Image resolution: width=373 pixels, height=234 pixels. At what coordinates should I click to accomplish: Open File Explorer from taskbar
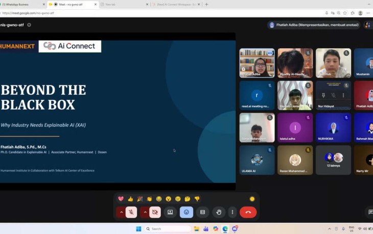(x=197, y=229)
